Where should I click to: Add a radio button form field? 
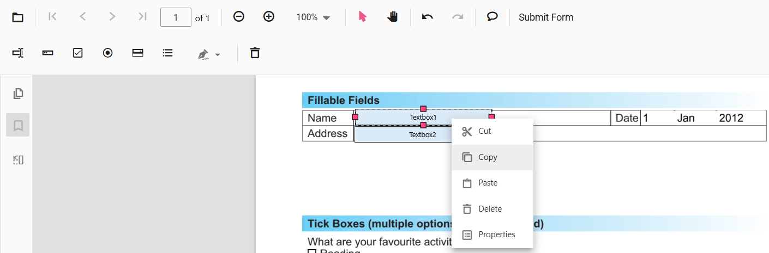(x=108, y=53)
